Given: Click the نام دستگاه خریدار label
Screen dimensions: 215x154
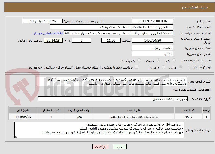Looking at the screenshot, I should (x=198, y=27).
